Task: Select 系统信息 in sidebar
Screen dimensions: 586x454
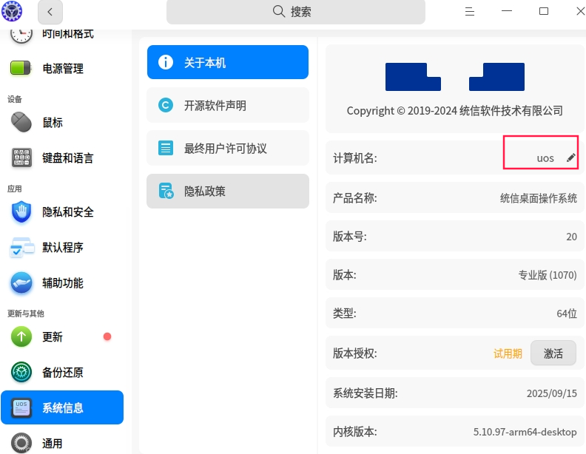Action: [x=62, y=407]
